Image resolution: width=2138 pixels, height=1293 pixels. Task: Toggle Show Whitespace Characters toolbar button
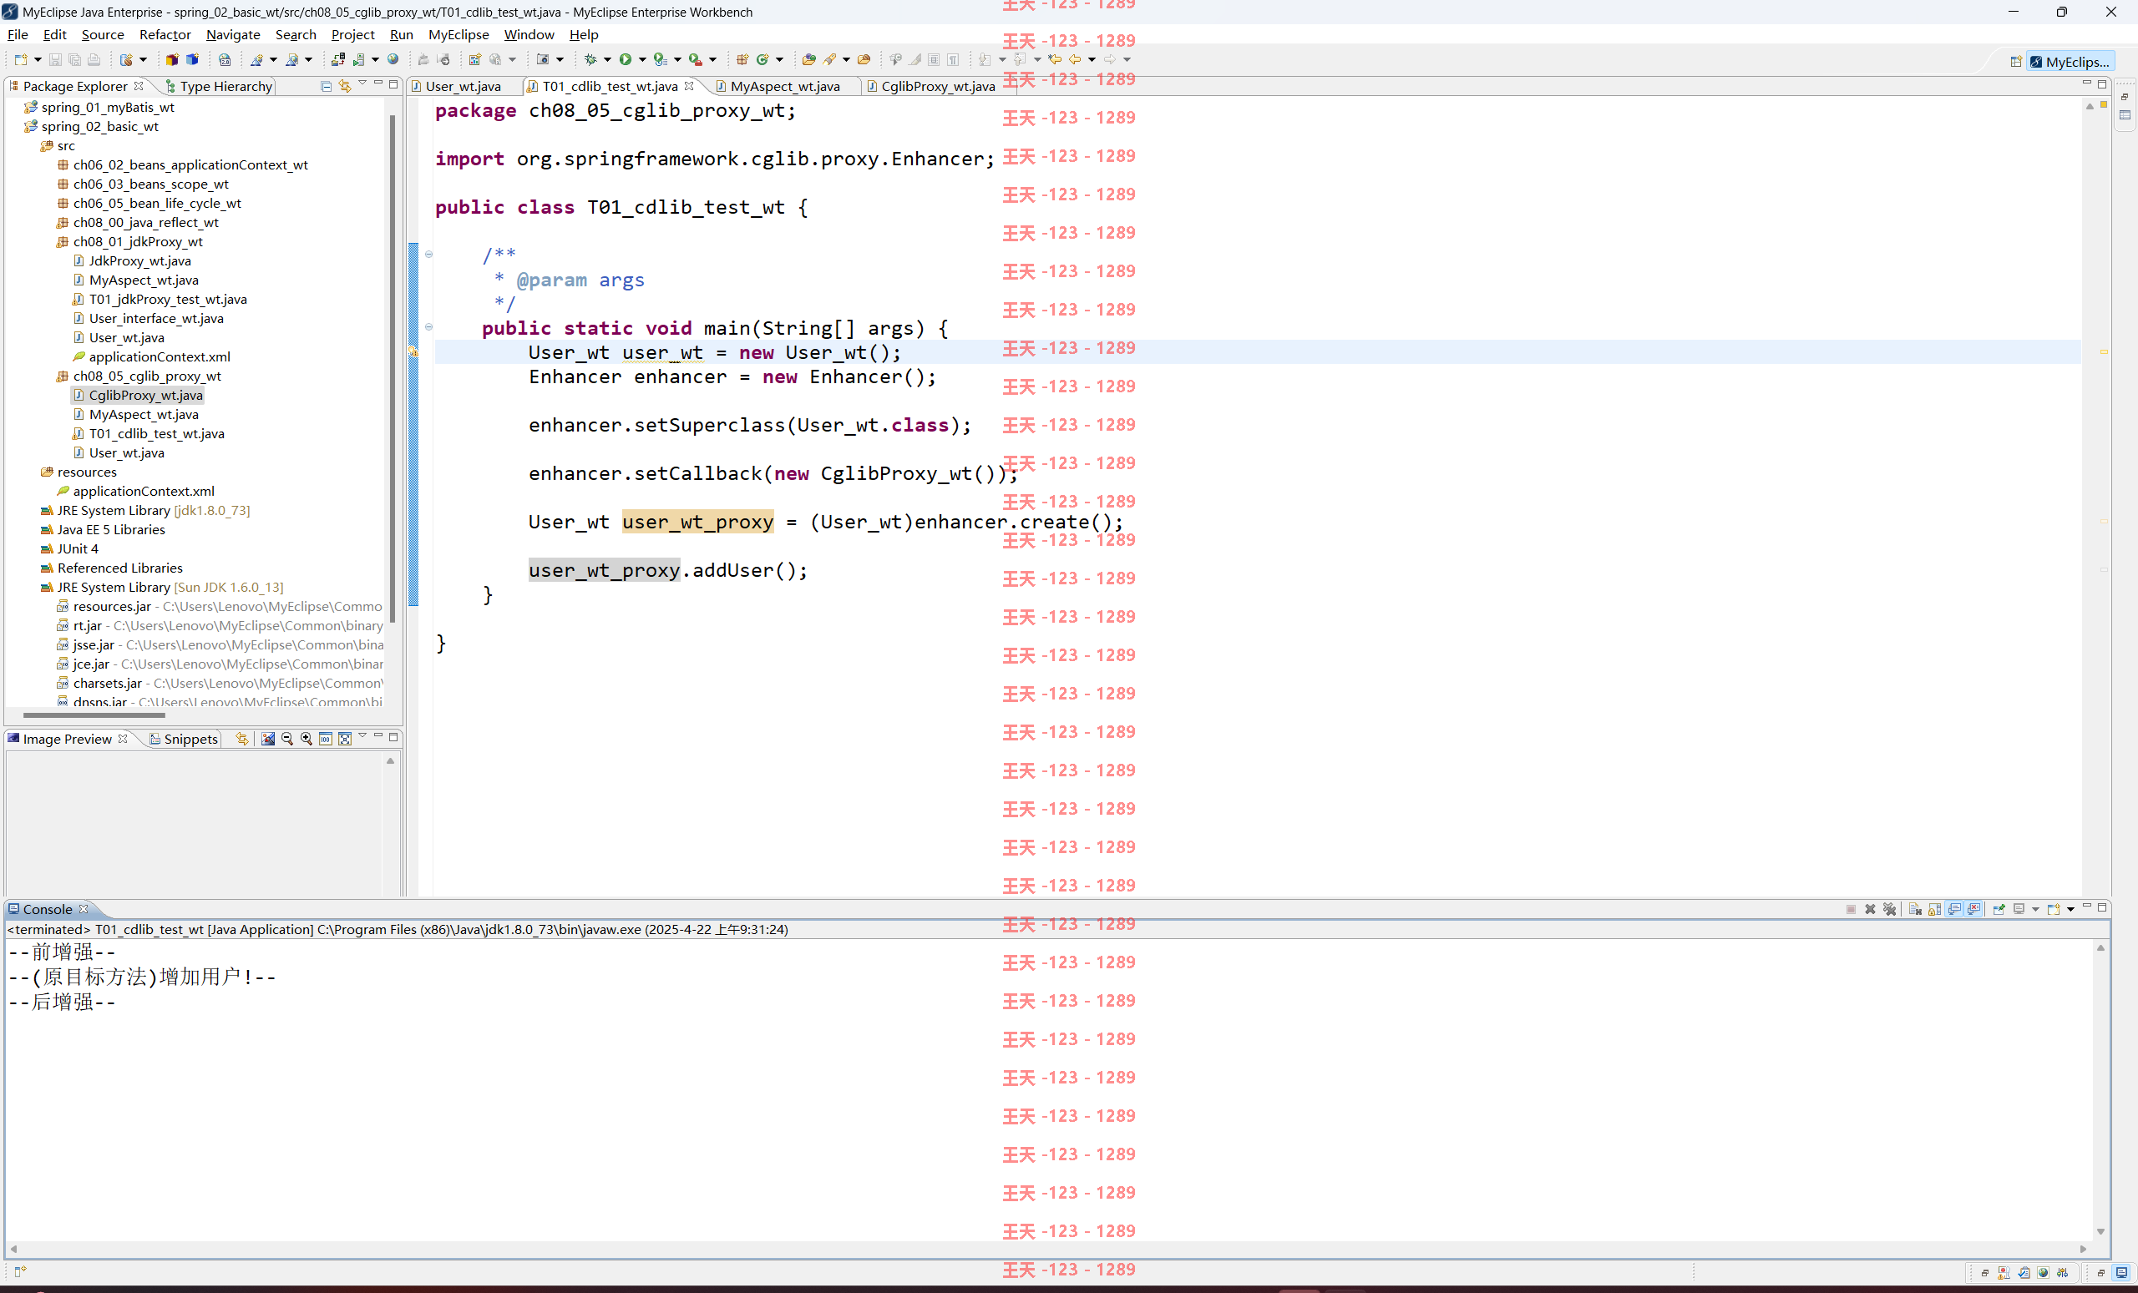pos(954,60)
